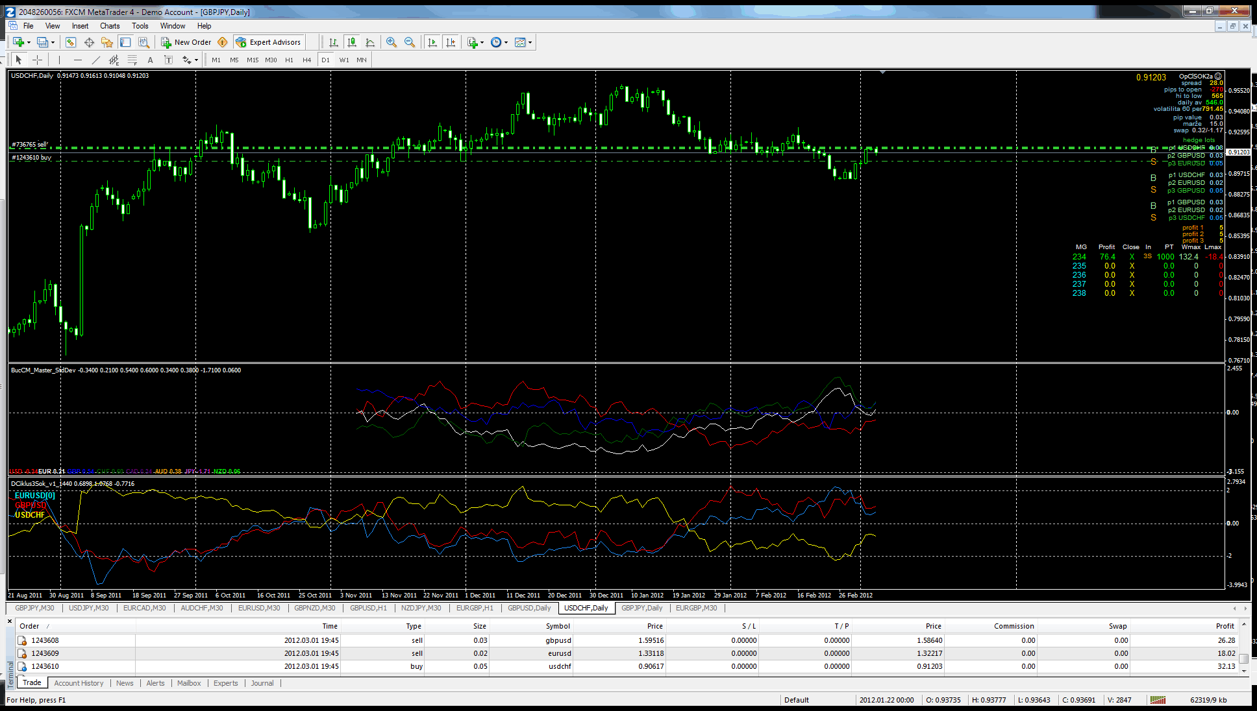
Task: Expand the new chart dropdown arrow
Action: pyautogui.click(x=29, y=42)
